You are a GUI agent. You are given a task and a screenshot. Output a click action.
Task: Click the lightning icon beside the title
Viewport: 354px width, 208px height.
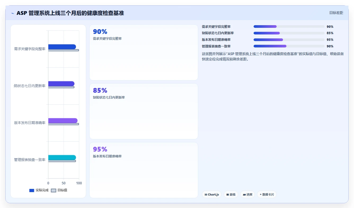12,13
